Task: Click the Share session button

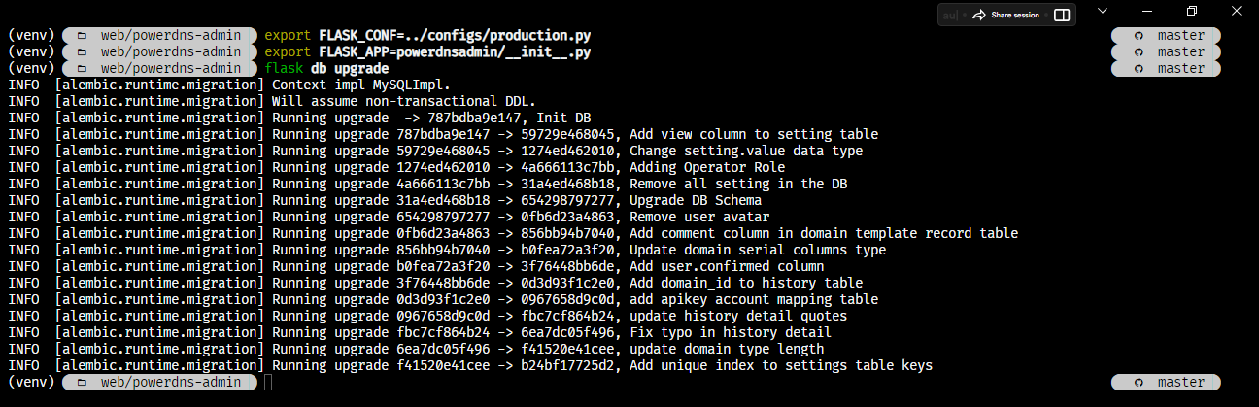Action: pos(1004,15)
